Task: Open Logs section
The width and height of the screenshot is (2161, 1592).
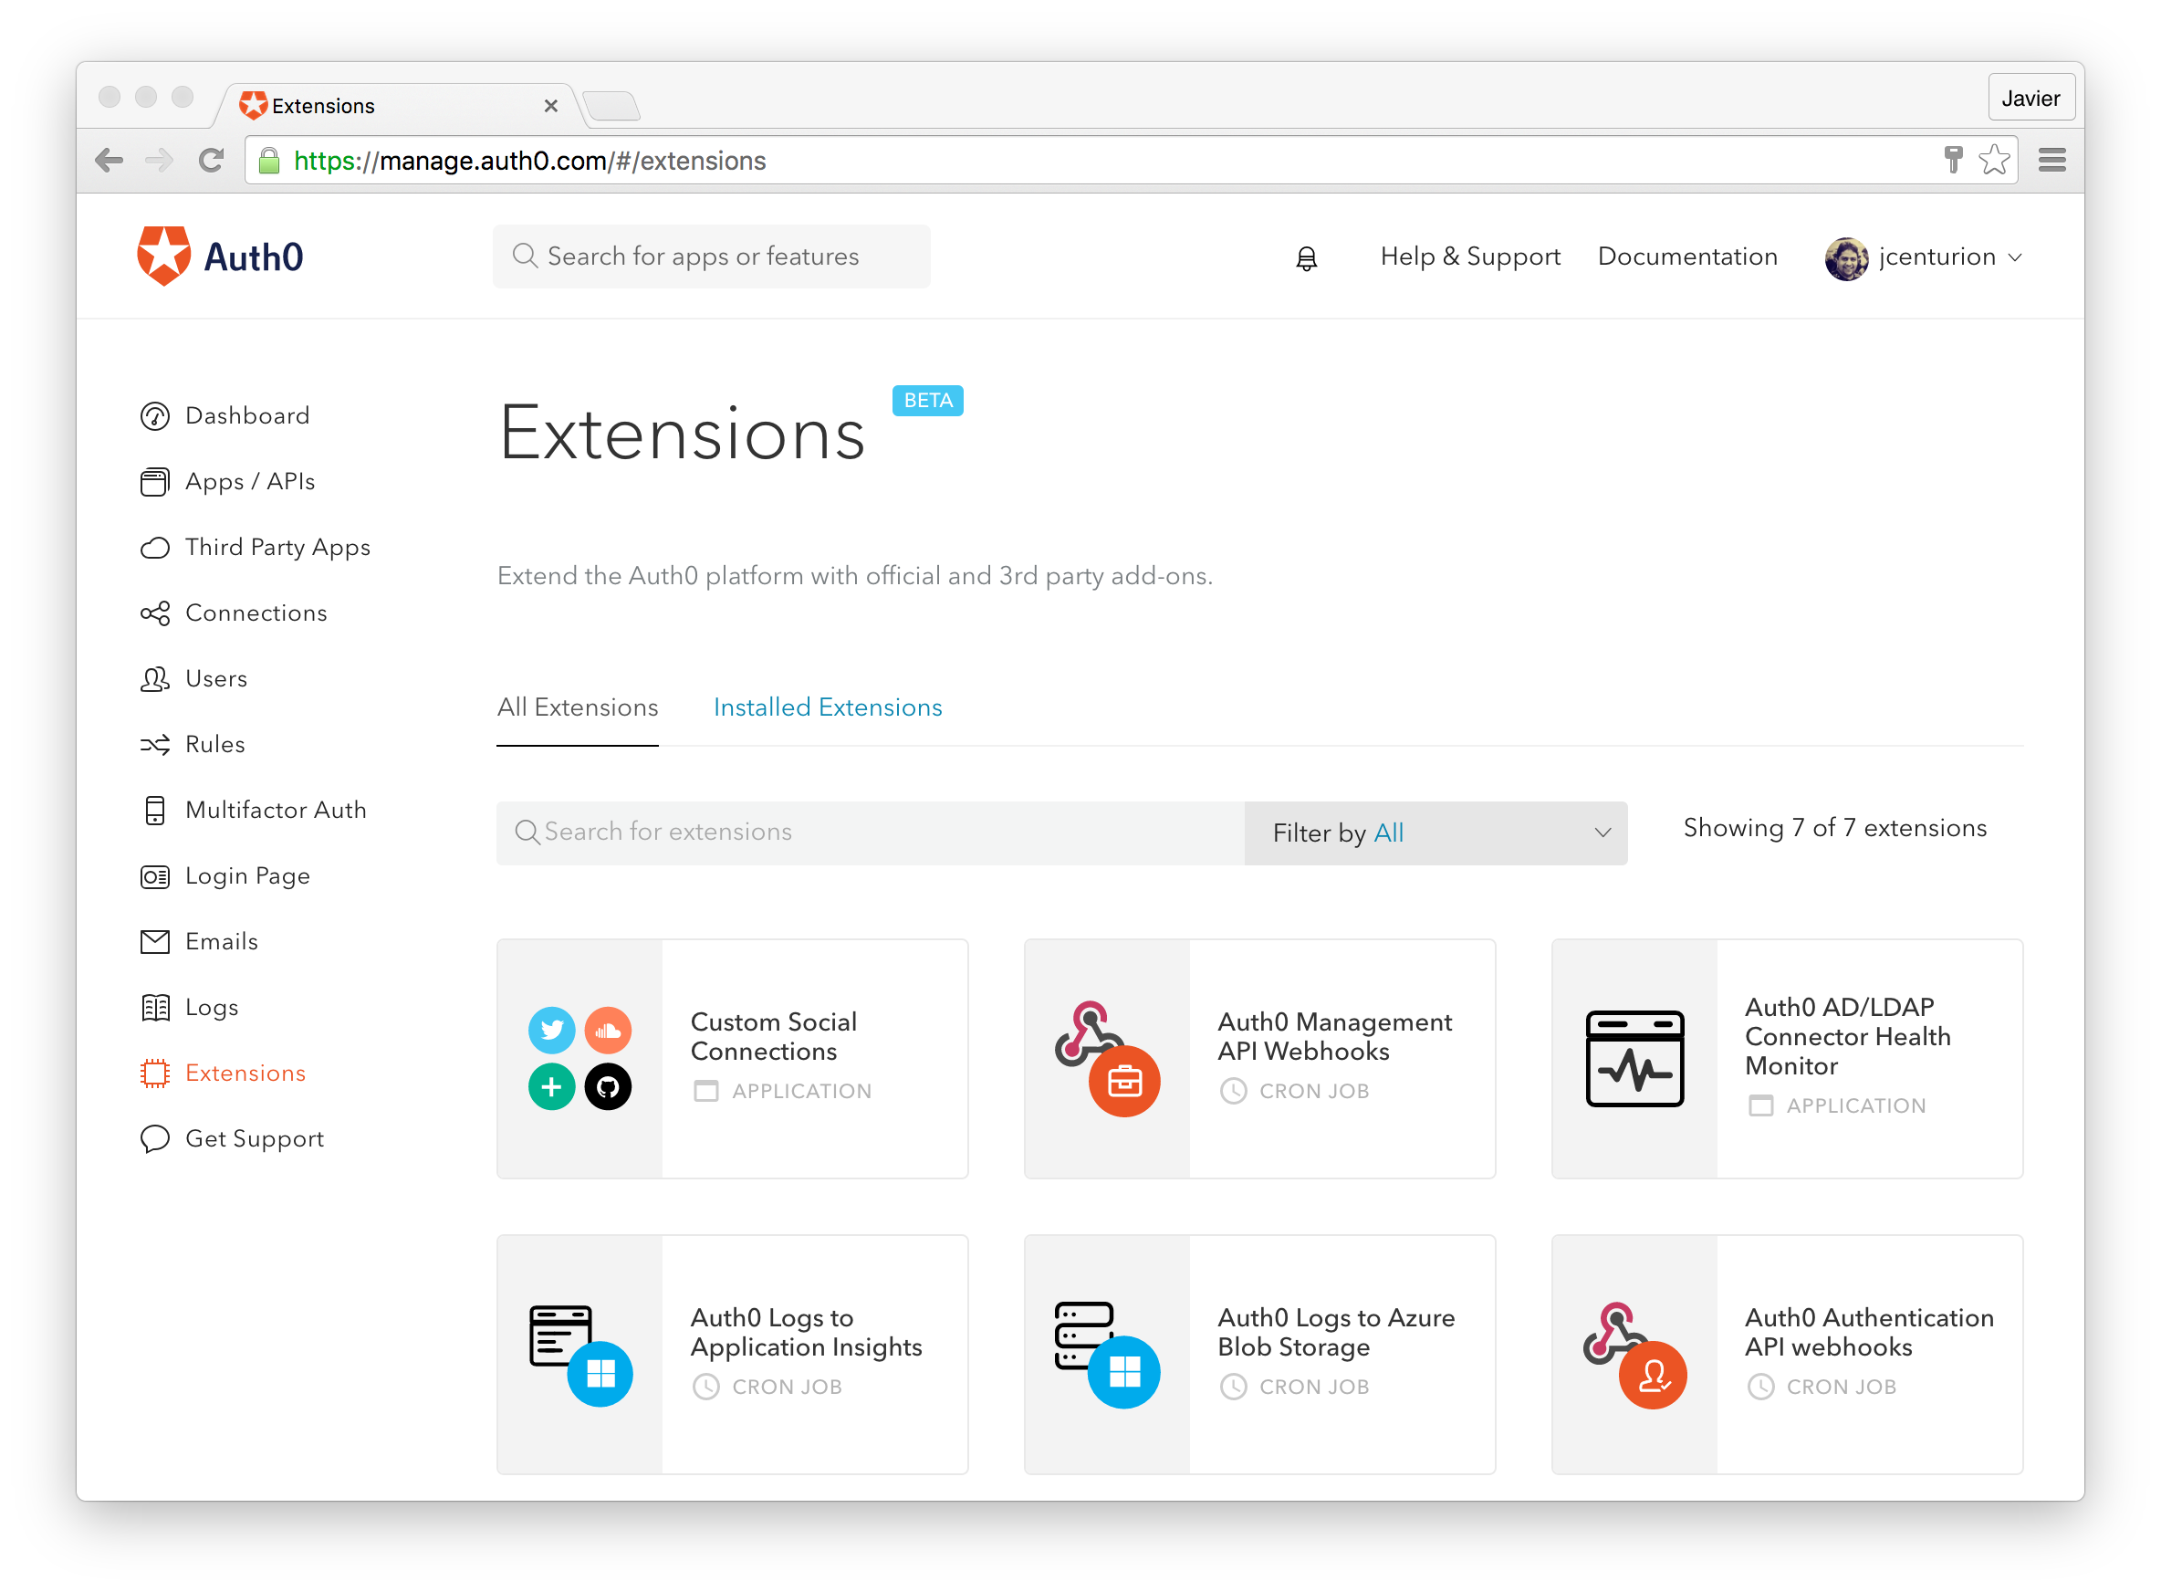Action: tap(211, 1007)
